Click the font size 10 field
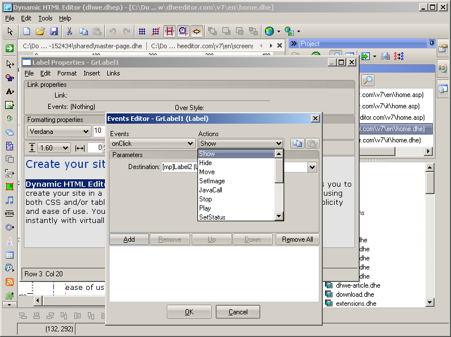 click(98, 131)
